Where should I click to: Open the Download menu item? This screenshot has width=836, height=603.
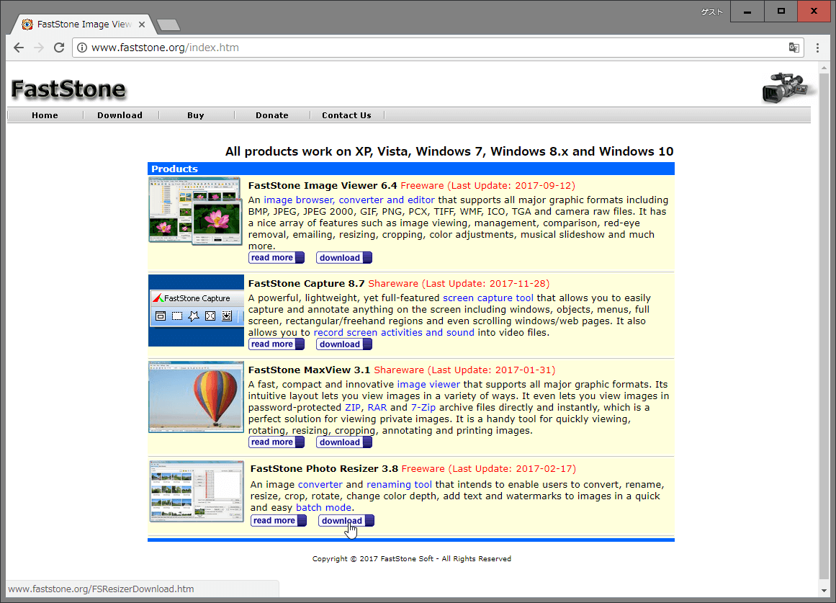tap(120, 115)
